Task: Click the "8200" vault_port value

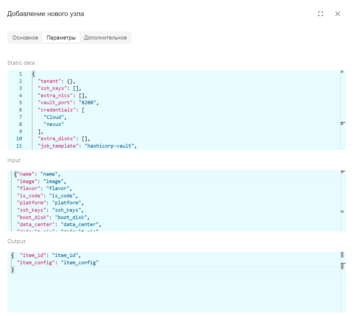Action: (x=87, y=103)
